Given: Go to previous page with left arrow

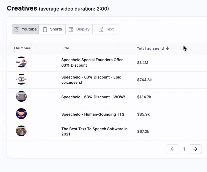Looking at the screenshot, I should 173,149.
